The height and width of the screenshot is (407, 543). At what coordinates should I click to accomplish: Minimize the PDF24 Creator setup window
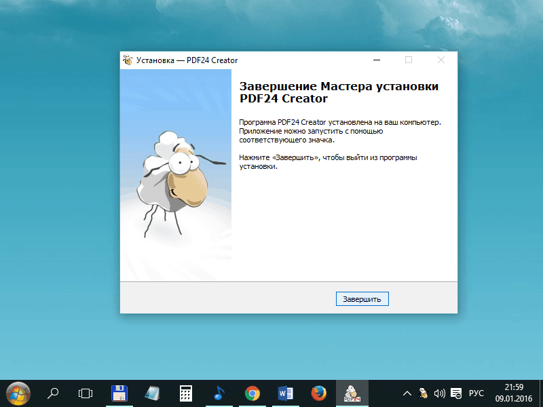click(x=377, y=60)
